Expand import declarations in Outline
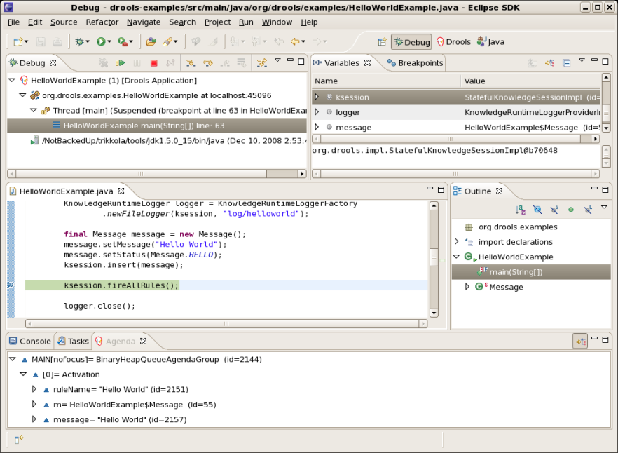The height and width of the screenshot is (453, 618). (x=457, y=242)
